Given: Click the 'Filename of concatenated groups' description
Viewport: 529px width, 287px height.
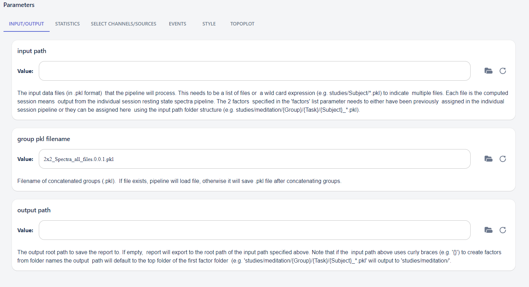Looking at the screenshot, I should pos(179,181).
